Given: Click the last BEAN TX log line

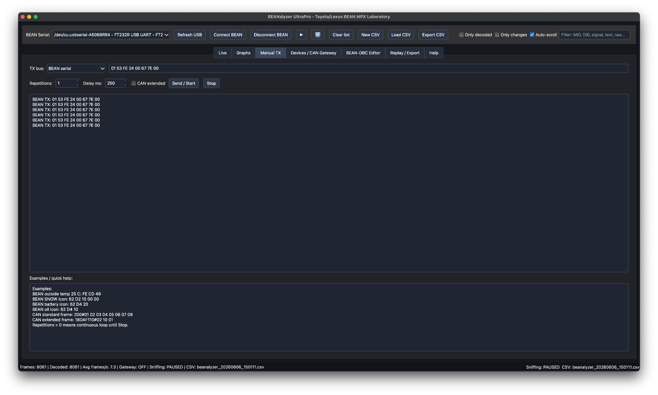Looking at the screenshot, I should tap(66, 126).
